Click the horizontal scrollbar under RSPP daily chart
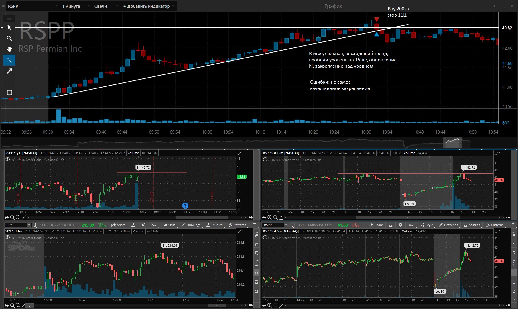This screenshot has height=309, width=518. click(202, 217)
